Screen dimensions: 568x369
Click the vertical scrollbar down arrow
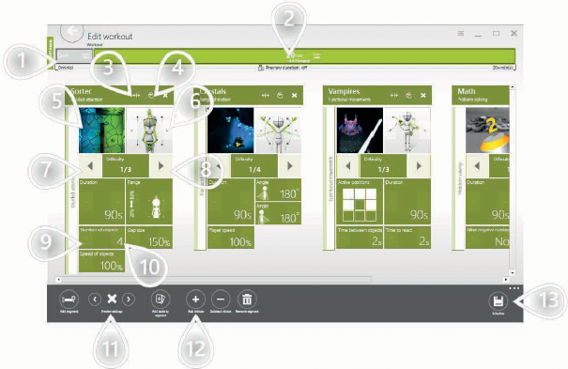[x=513, y=272]
